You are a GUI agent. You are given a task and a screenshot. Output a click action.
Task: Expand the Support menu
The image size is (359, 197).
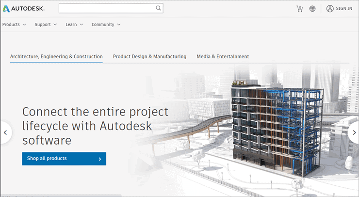click(x=46, y=25)
